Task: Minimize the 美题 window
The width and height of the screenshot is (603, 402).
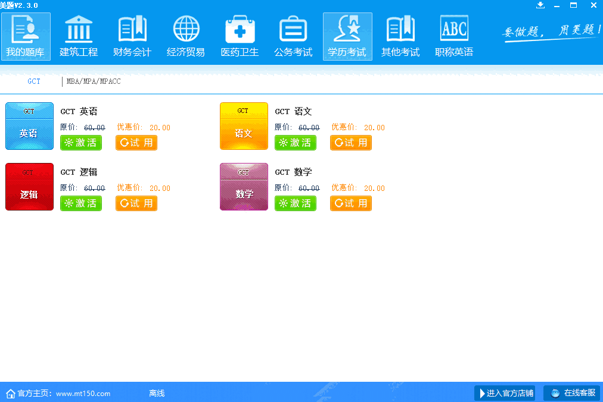Action: click(557, 5)
